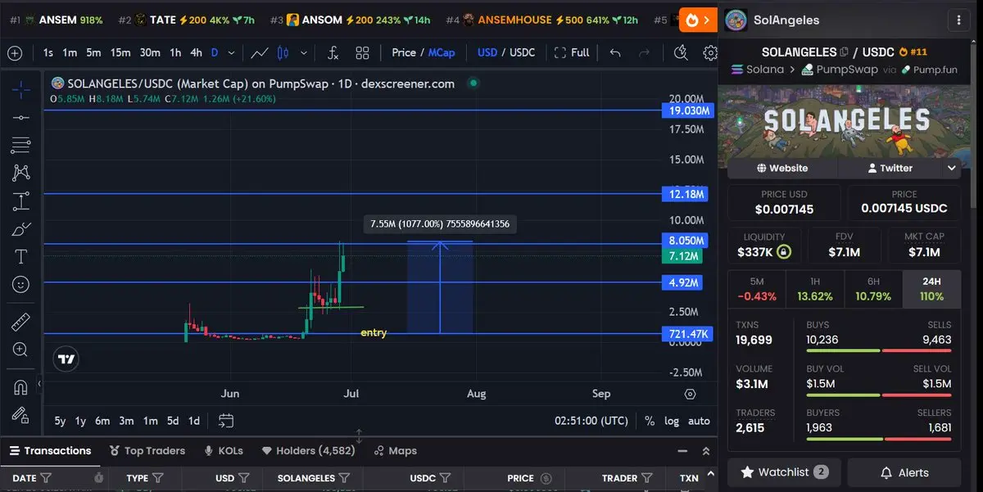Switch to line chart type

tap(260, 53)
